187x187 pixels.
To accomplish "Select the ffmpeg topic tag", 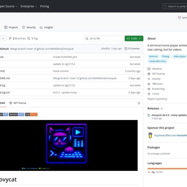I will 166,56.
